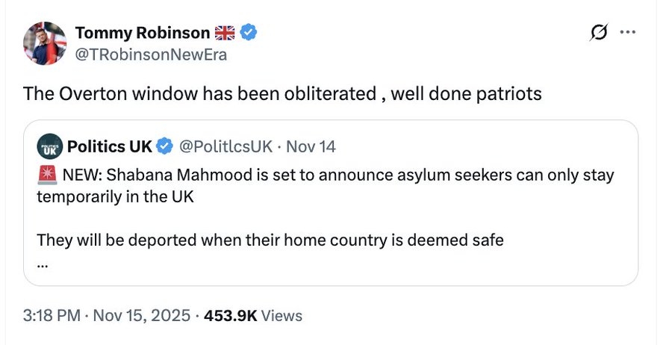Screen dimensions: 672x345
Task: Click the 'Overton window' tweet text
Action: tap(281, 94)
